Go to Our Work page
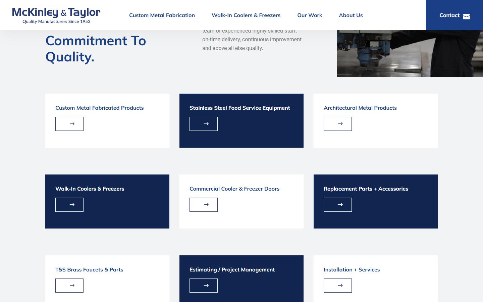Screen dimensions: 483x302 click(310, 15)
